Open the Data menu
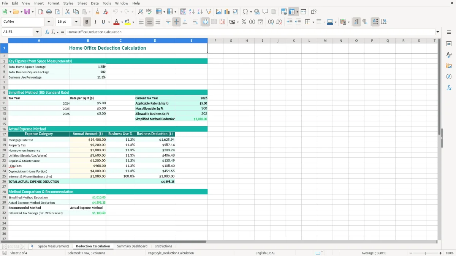The height and width of the screenshot is (256, 456). click(x=95, y=3)
